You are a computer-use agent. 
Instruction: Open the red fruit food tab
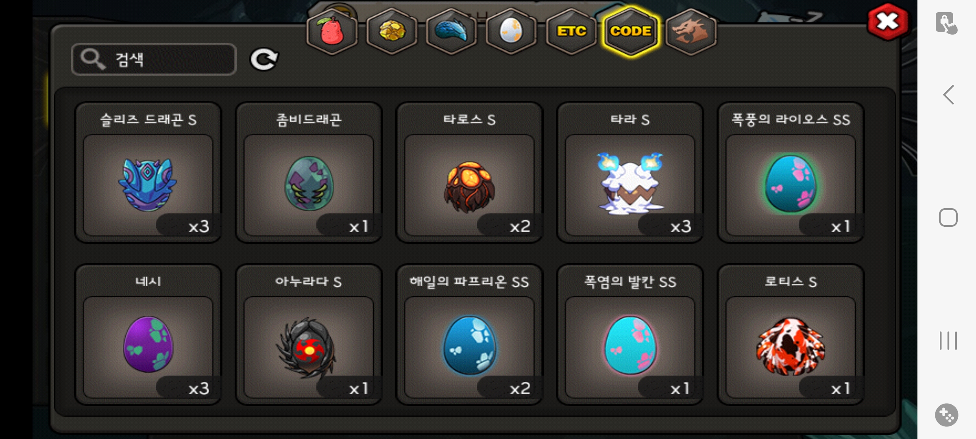coord(332,31)
